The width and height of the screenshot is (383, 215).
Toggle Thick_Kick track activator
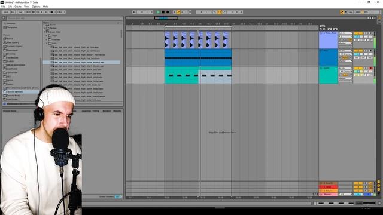(358, 33)
